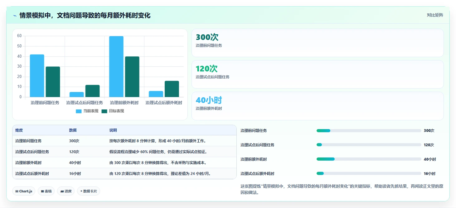Click the dark green 目标表现 legend swatch
Screen dimensions: 456x208
pyautogui.click(x=104, y=111)
